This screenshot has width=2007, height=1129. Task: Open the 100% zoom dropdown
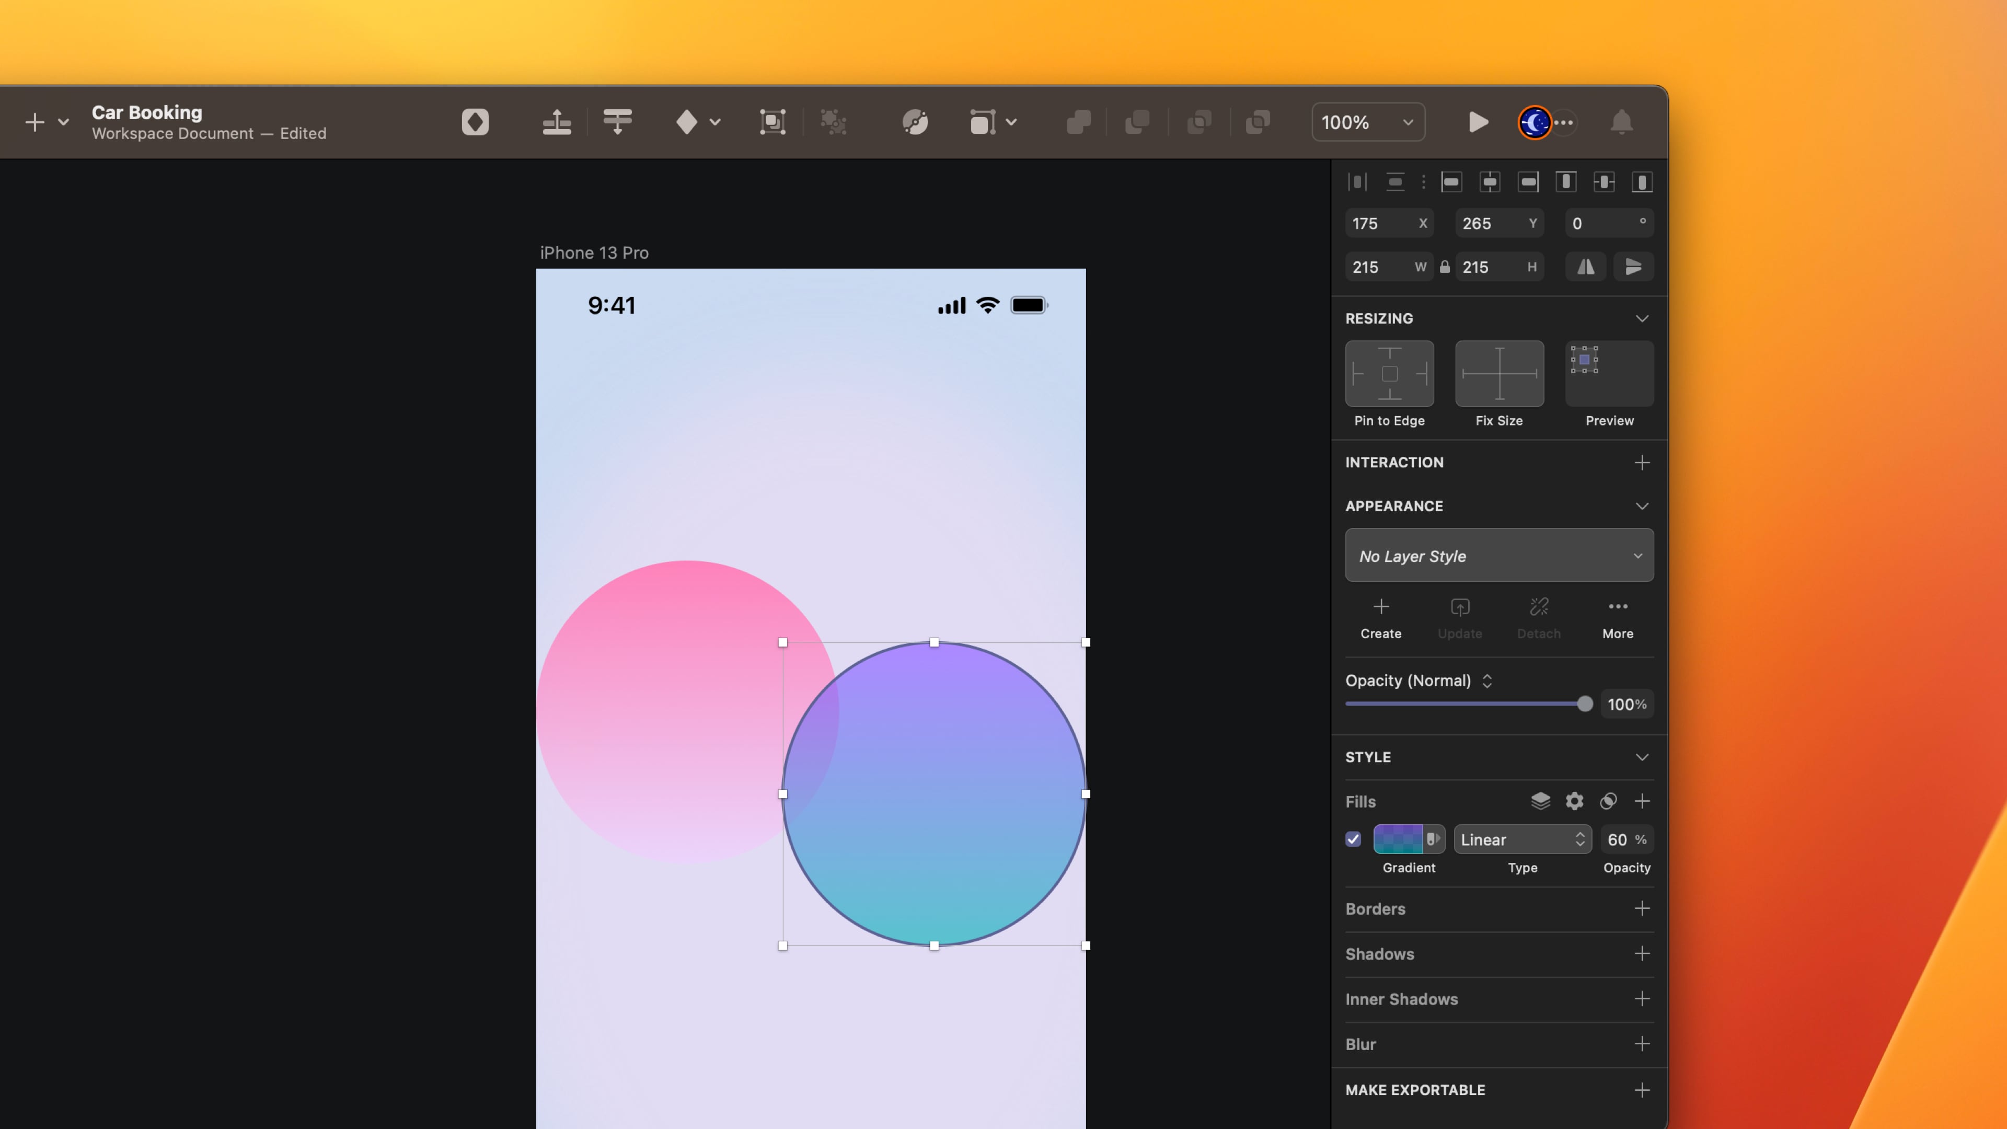[1368, 122]
